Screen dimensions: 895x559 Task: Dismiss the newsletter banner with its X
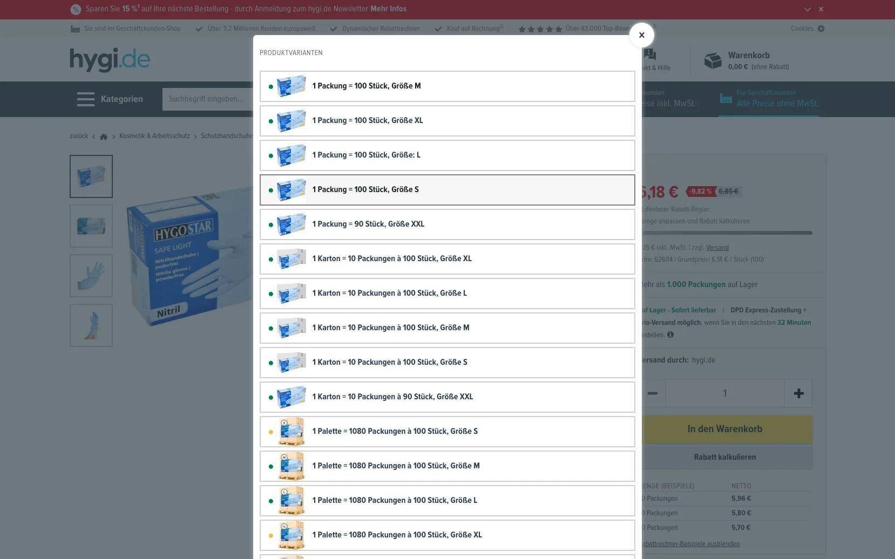[821, 9]
